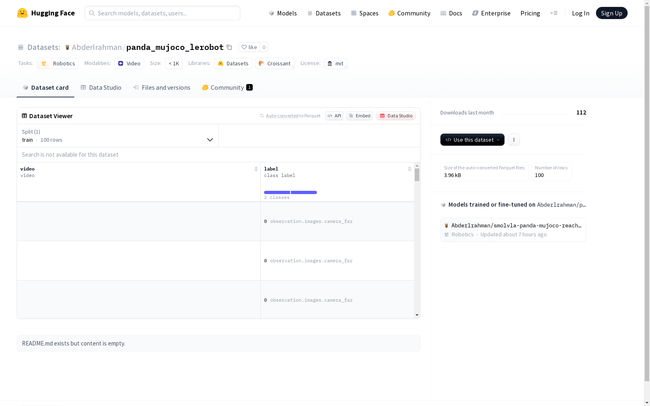This screenshot has width=650, height=406.
Task: Open Community in top navigation
Action: point(409,13)
